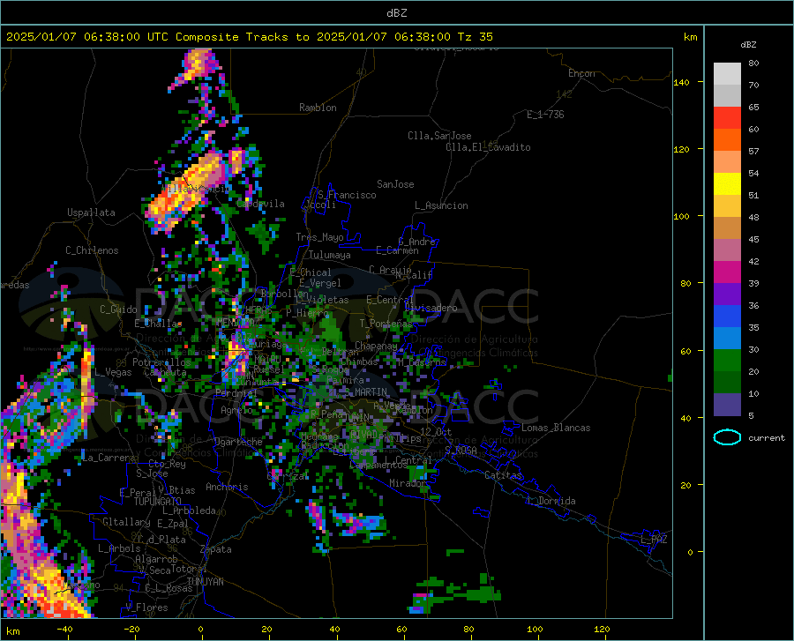Click the Uspallata map label
This screenshot has width=794, height=641.
[91, 212]
